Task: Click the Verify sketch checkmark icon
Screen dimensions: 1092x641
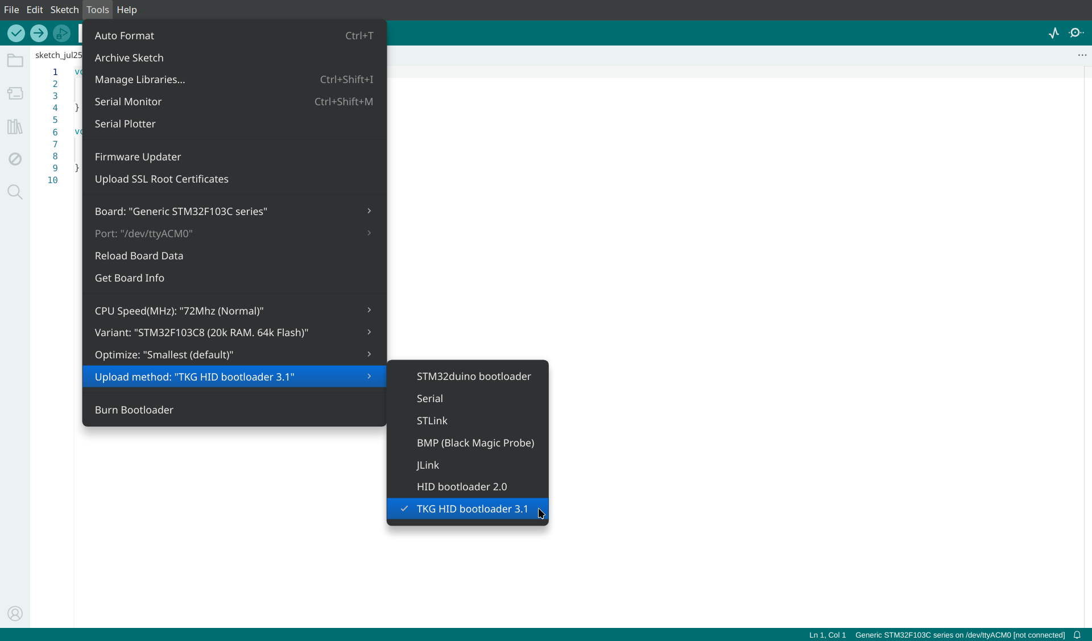Action: point(16,34)
